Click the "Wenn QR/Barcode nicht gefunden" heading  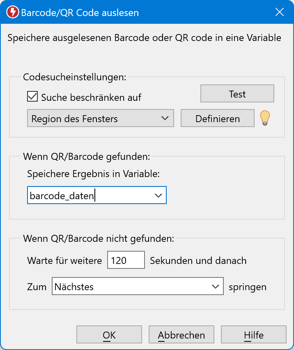click(x=99, y=238)
